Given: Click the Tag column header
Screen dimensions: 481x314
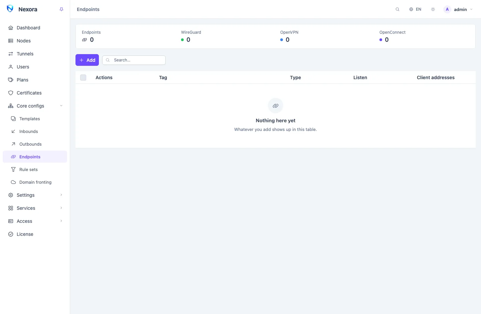Looking at the screenshot, I should [x=163, y=77].
